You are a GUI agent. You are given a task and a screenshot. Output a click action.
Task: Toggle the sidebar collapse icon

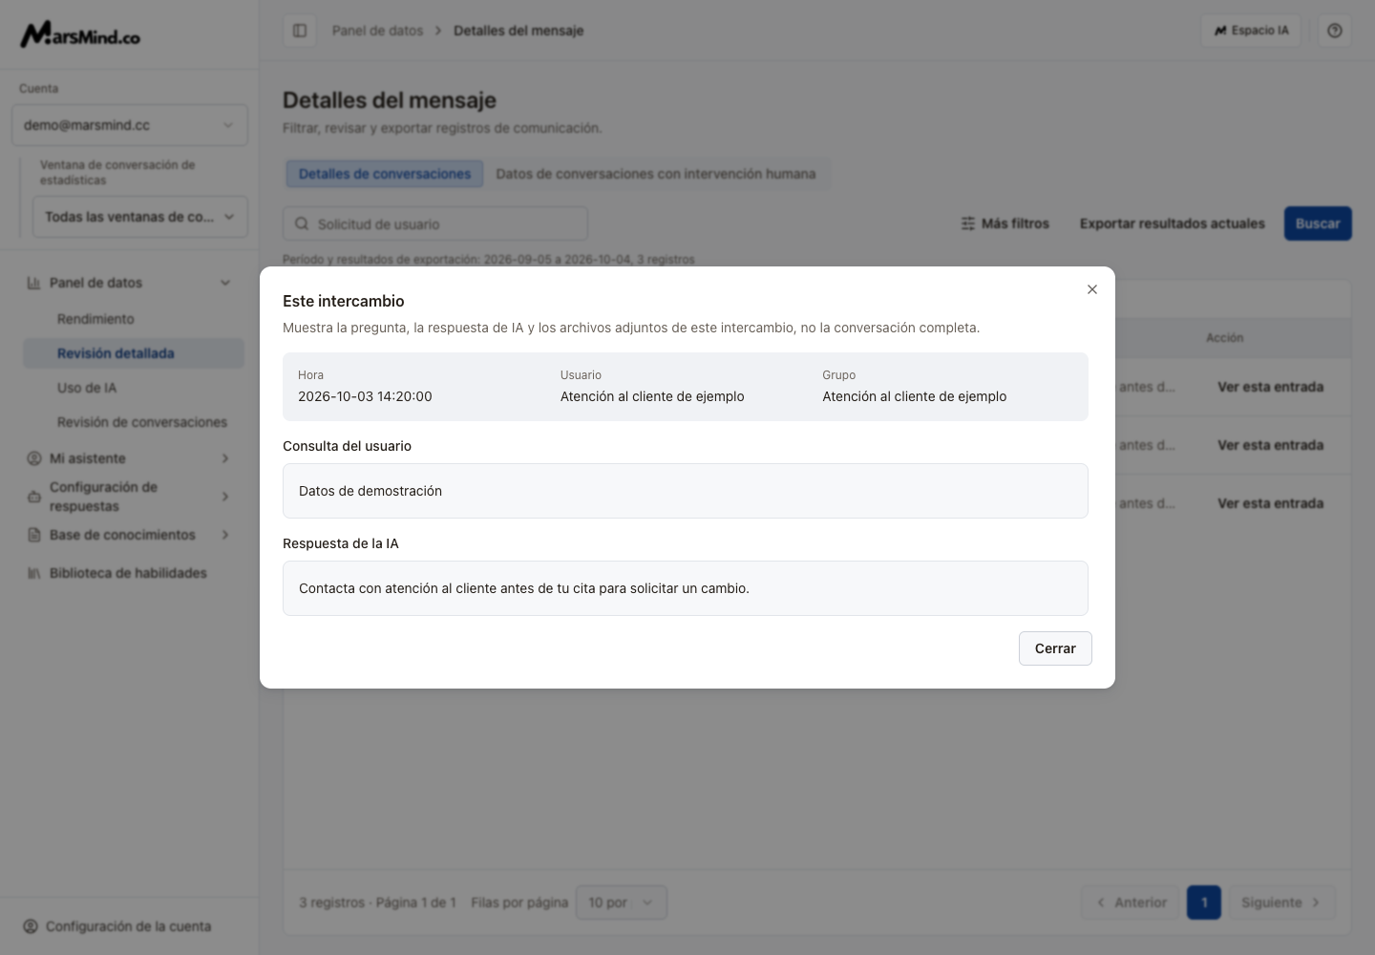[x=300, y=31]
